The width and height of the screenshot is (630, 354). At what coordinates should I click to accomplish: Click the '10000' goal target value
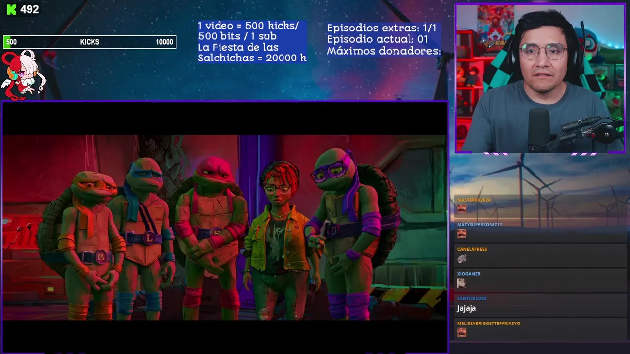coord(164,42)
